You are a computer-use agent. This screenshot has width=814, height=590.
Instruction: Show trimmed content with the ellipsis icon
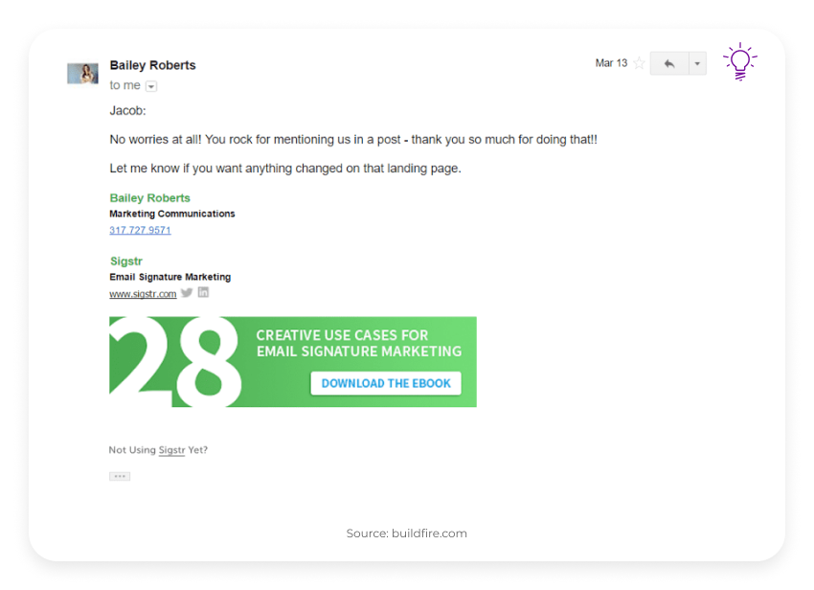pyautogui.click(x=119, y=475)
